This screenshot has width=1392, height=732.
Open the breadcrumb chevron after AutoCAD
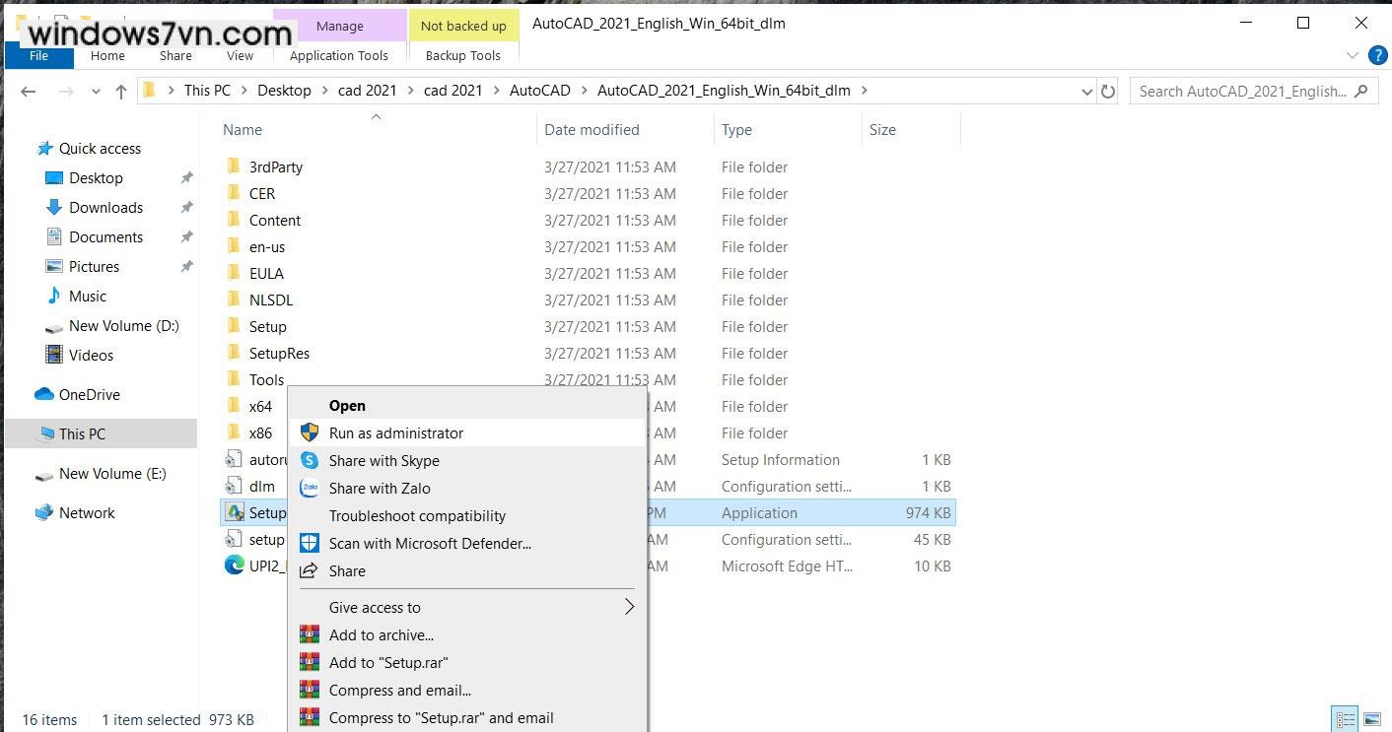586,90
